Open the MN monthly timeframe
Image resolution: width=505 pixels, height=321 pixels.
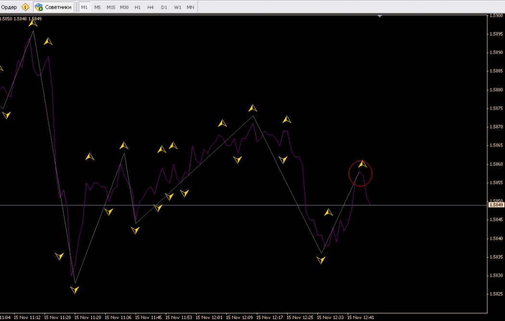click(190, 7)
